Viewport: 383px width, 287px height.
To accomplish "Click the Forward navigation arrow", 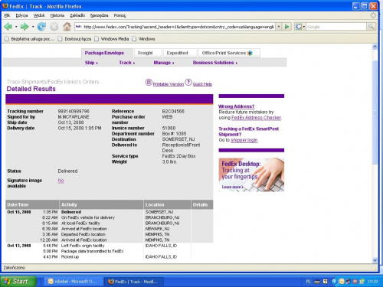I will click(25, 27).
